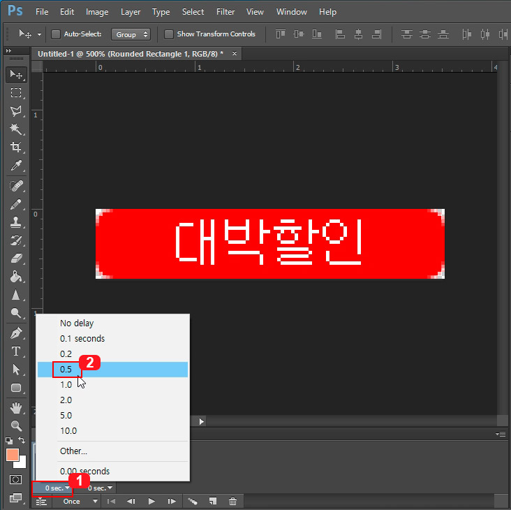Open the Move tool preset picker arrow

click(39, 34)
